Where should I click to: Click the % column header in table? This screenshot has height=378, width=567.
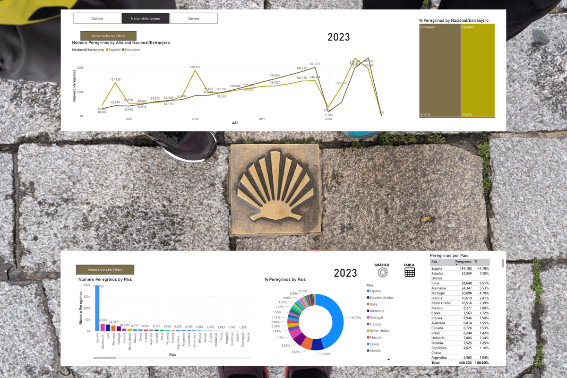[x=476, y=262]
